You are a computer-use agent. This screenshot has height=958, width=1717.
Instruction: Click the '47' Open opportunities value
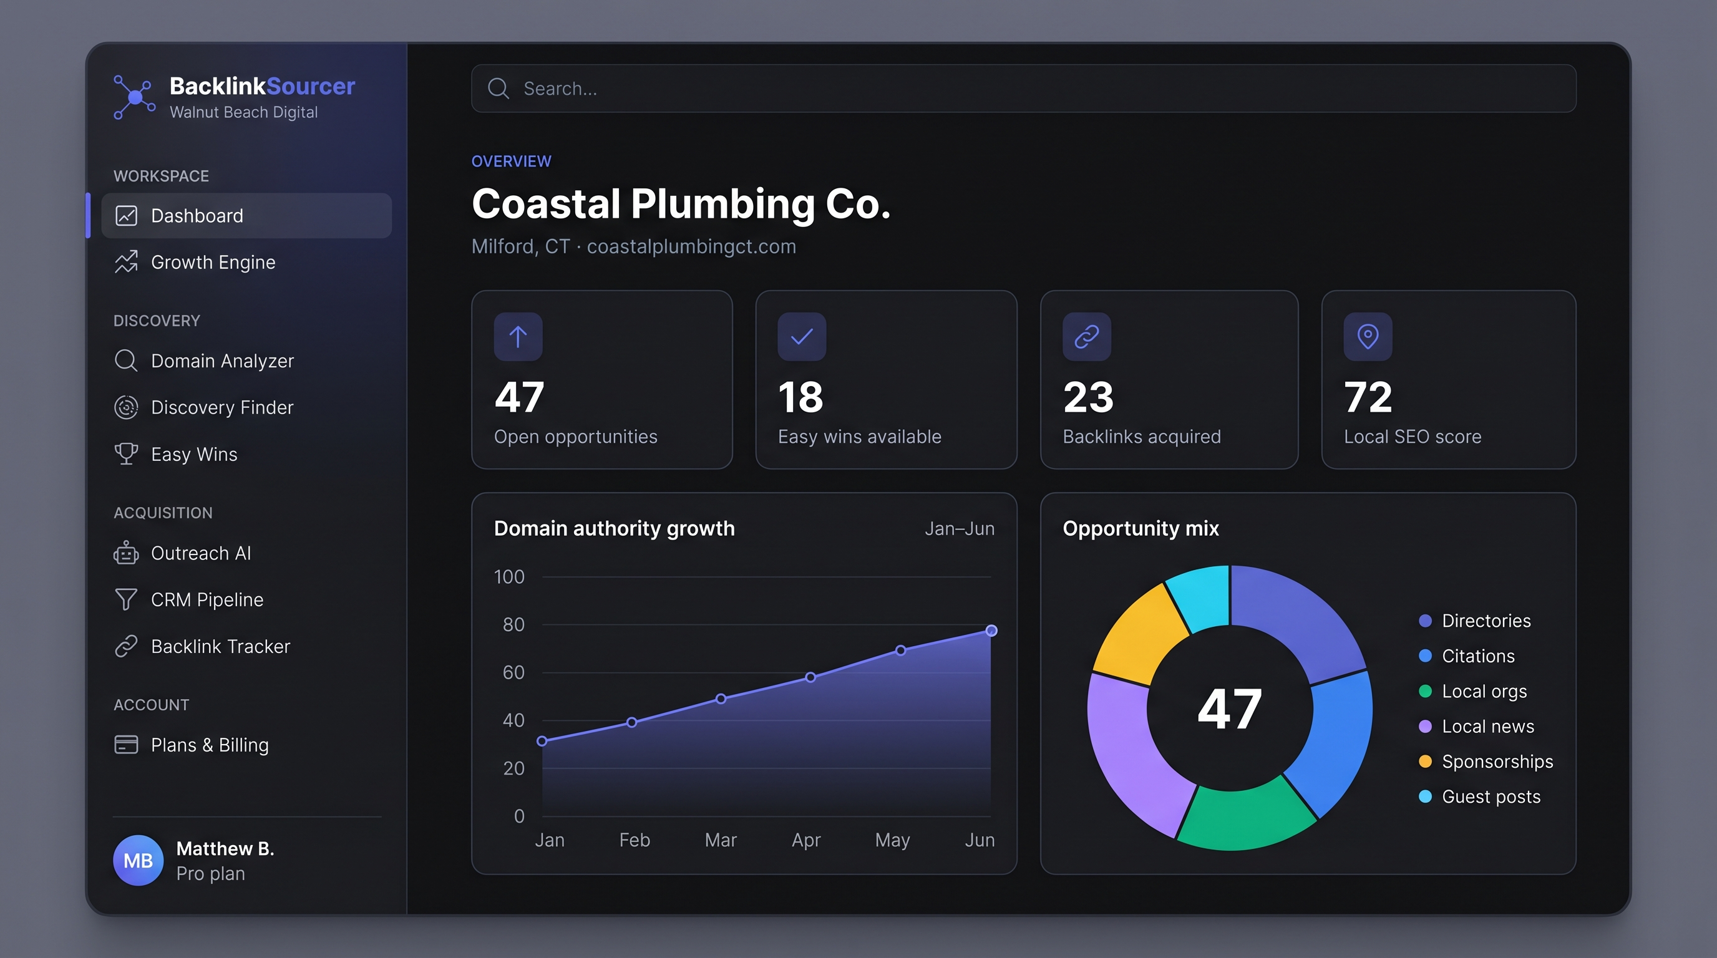point(519,397)
